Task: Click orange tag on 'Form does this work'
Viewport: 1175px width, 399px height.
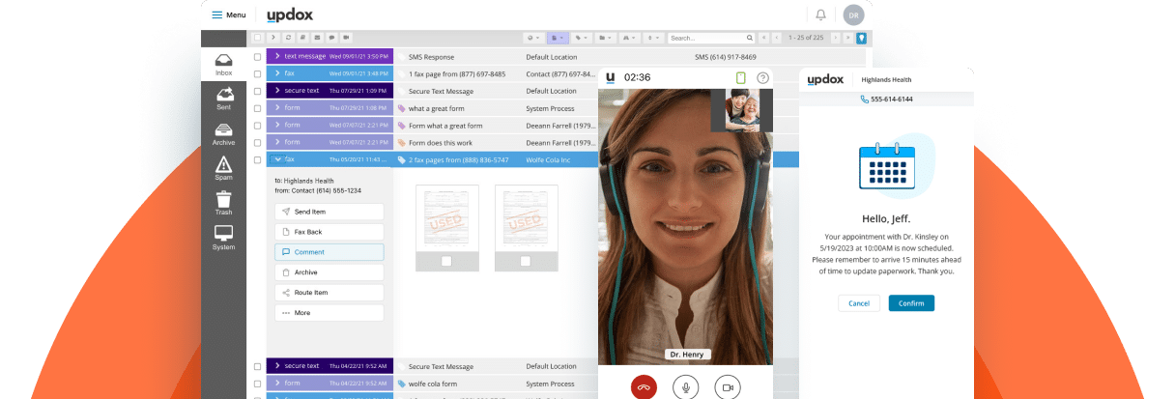Action: pyautogui.click(x=401, y=143)
